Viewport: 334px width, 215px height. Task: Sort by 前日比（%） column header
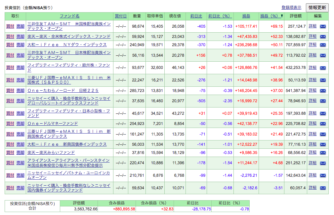pyautogui.click(x=220, y=16)
